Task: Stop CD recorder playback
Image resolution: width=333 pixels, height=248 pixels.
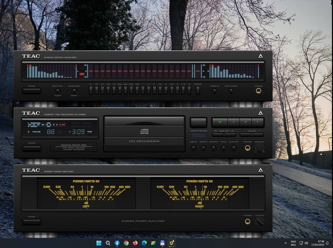Action: 246,122
